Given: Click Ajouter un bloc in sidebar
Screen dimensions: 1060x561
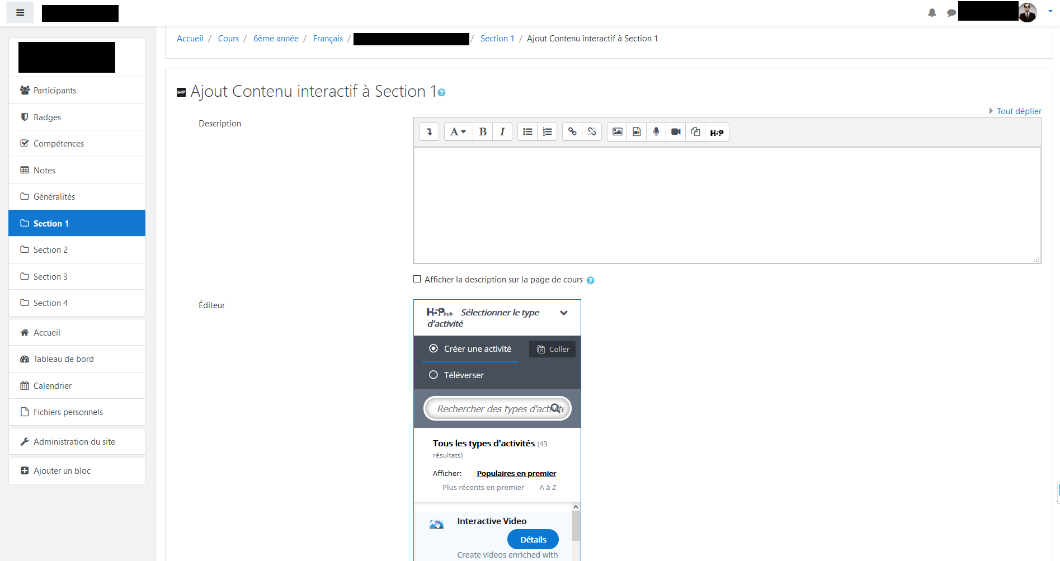Looking at the screenshot, I should point(77,470).
